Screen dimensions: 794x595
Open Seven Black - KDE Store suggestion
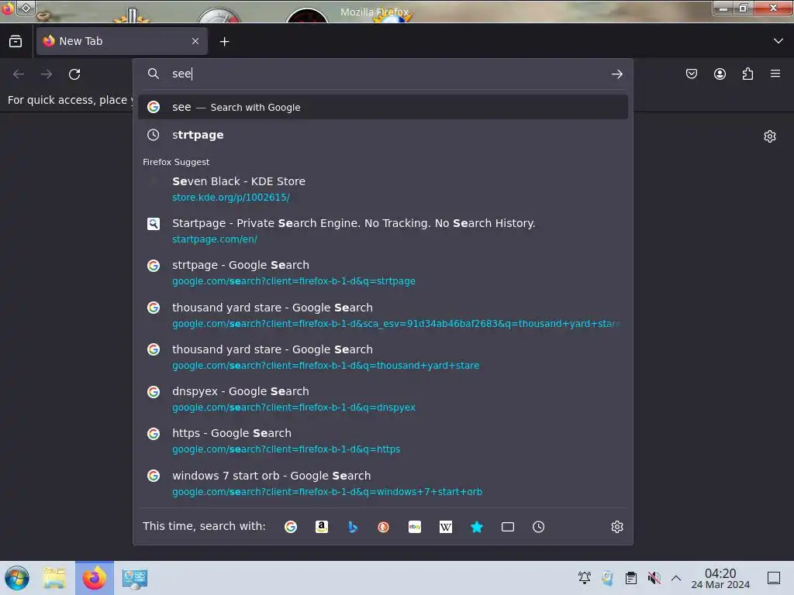click(383, 189)
